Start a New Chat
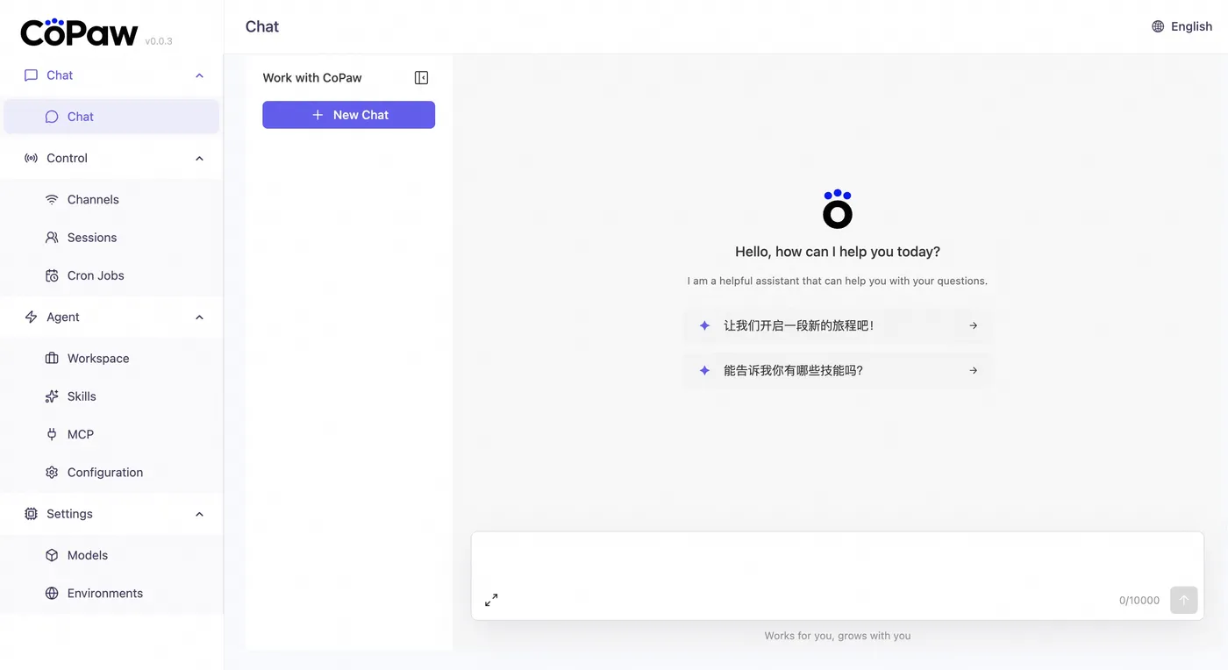 [348, 115]
